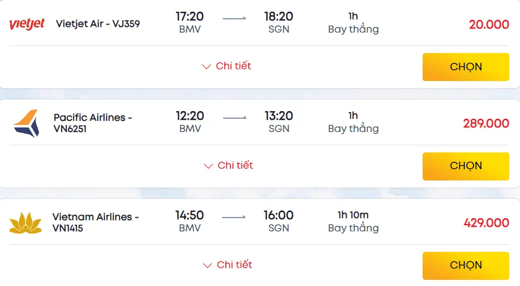Image resolution: width=520 pixels, height=286 pixels.
Task: Expand the Vietnam Airlines flight details chevron
Action: tap(207, 266)
